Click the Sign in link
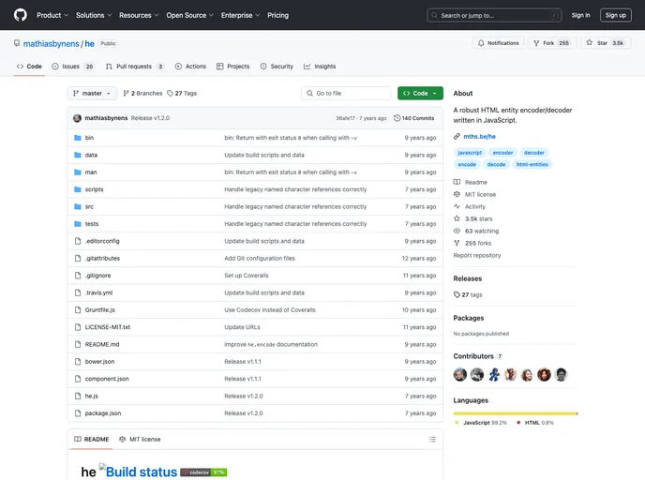This screenshot has width=645, height=480. pyautogui.click(x=580, y=15)
